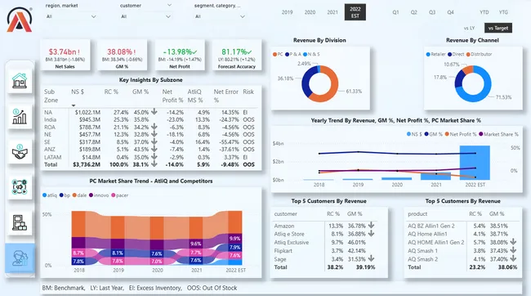The width and height of the screenshot is (531, 296).
Task: Click the pacer legend swatch
Action: point(114,195)
